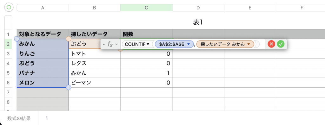Select column C header

146,8
